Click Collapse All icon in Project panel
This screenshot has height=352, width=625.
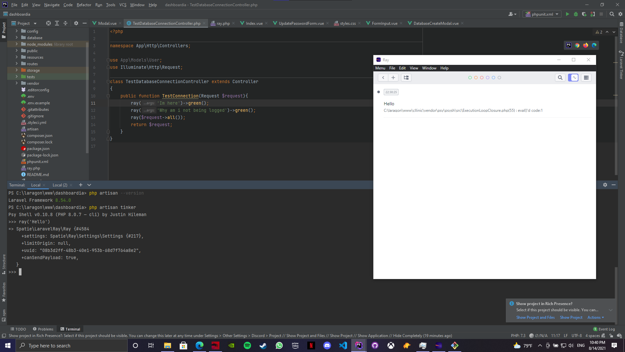pos(65,23)
